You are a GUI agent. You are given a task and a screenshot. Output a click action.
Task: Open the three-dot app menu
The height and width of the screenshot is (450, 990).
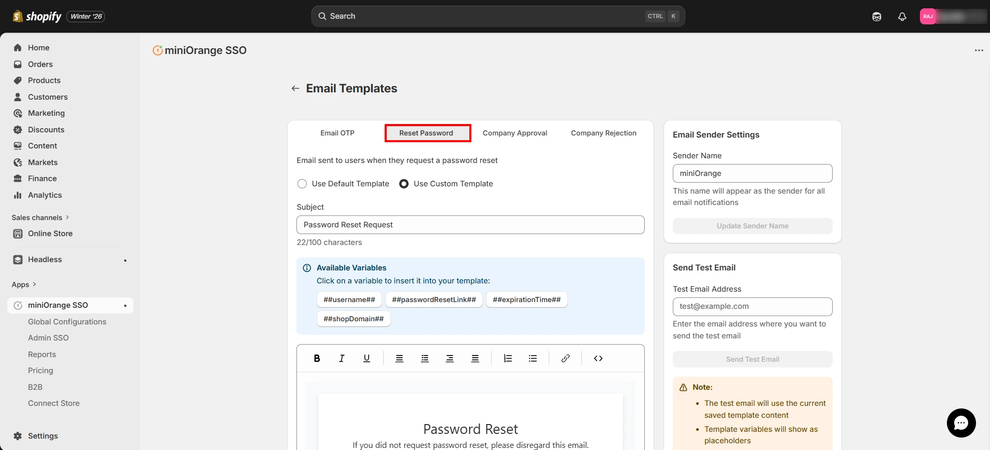(979, 50)
